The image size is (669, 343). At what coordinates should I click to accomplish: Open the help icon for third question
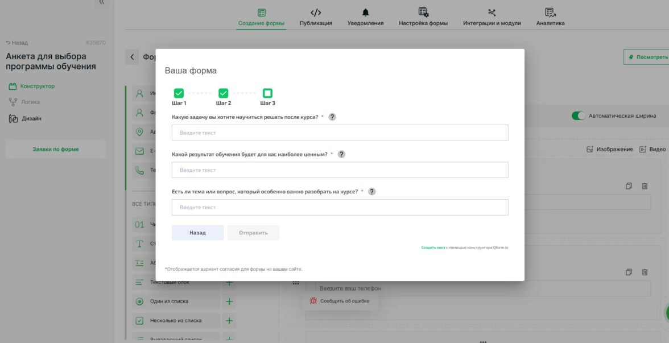pos(371,192)
